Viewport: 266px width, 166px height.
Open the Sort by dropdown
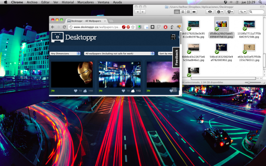click(165, 54)
